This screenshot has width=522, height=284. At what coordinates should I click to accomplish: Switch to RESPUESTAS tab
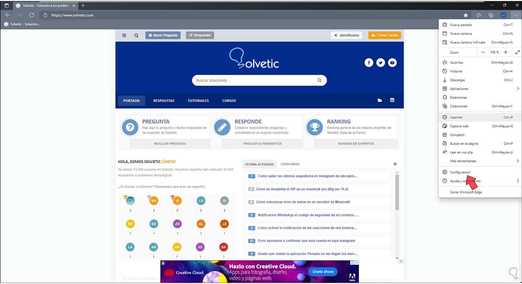pyautogui.click(x=164, y=101)
